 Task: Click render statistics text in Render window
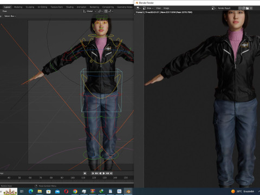164,12
